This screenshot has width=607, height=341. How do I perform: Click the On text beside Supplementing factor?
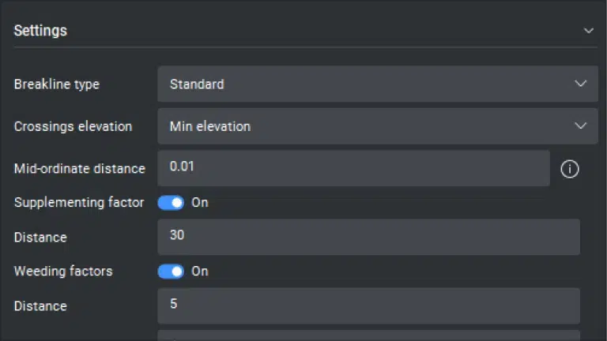click(x=200, y=203)
